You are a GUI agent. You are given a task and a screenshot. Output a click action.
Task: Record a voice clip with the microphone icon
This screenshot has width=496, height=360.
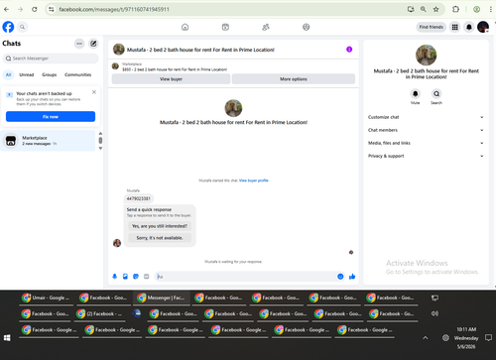tap(115, 277)
